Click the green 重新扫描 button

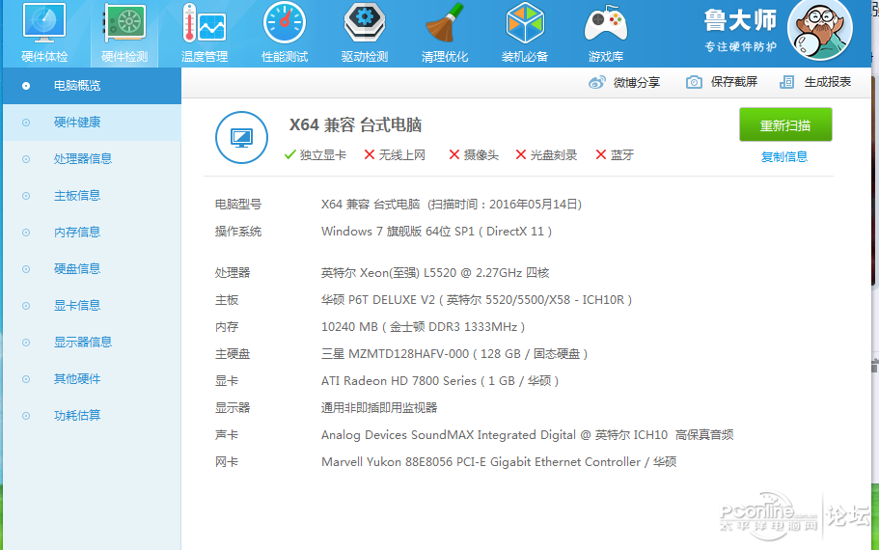coord(785,125)
